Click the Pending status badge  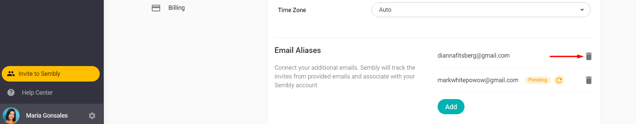(x=538, y=80)
